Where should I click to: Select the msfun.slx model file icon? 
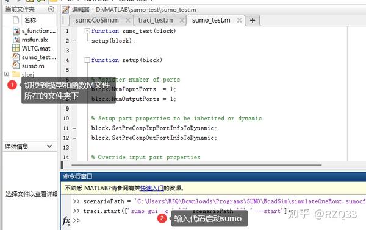click(16, 40)
